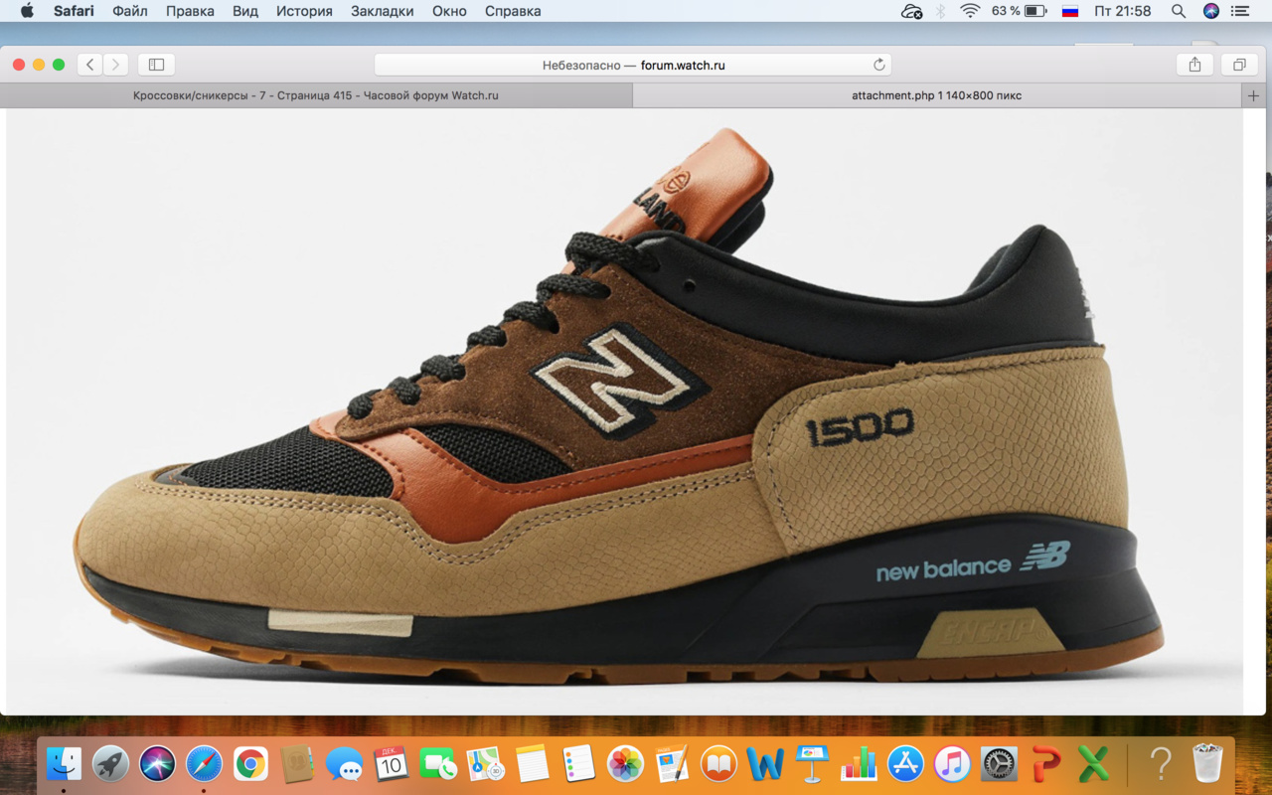Open the Russian input source flag menu
This screenshot has height=795, width=1272.
click(x=1070, y=11)
